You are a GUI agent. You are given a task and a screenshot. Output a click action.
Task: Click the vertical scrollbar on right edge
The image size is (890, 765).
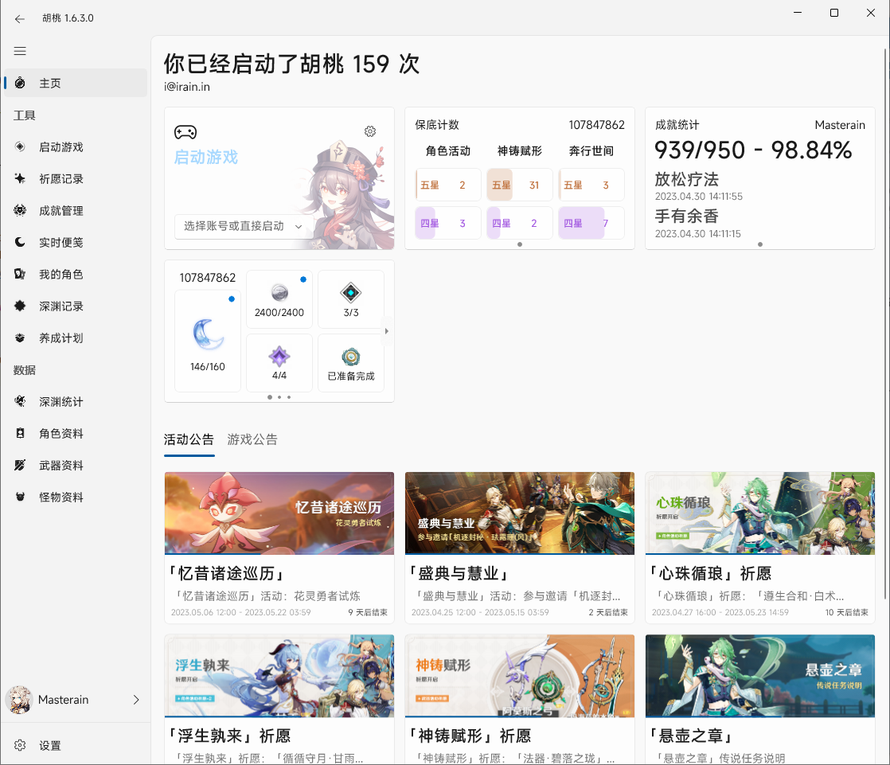885,323
